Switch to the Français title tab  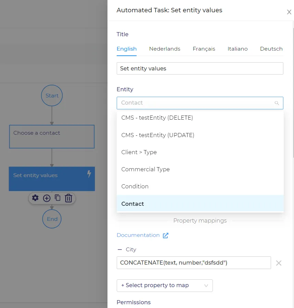[x=204, y=49]
